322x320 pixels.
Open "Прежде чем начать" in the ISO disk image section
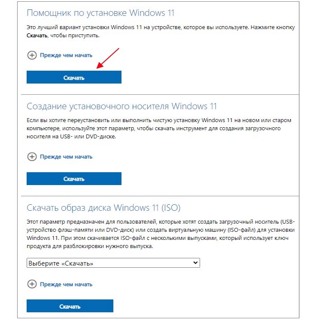click(66, 284)
